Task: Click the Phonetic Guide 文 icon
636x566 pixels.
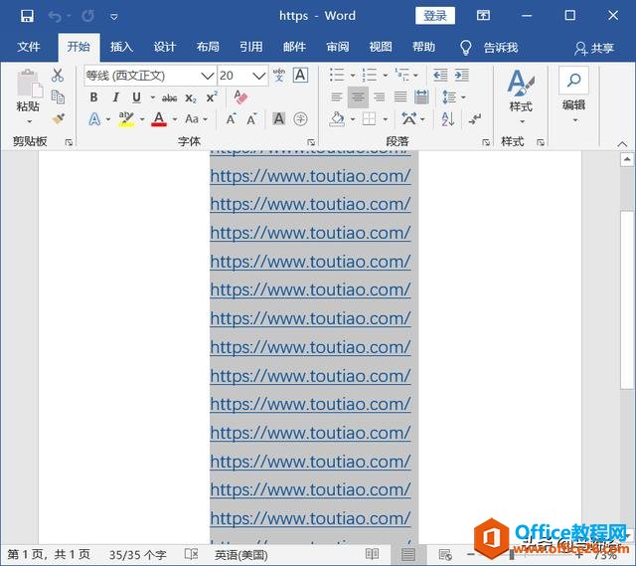Action: (x=278, y=76)
